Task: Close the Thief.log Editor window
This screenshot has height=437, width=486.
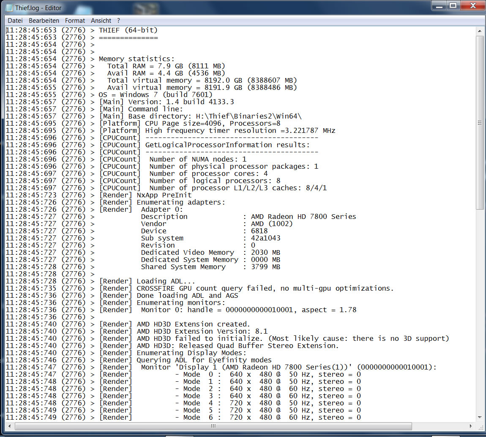Action: click(473, 5)
